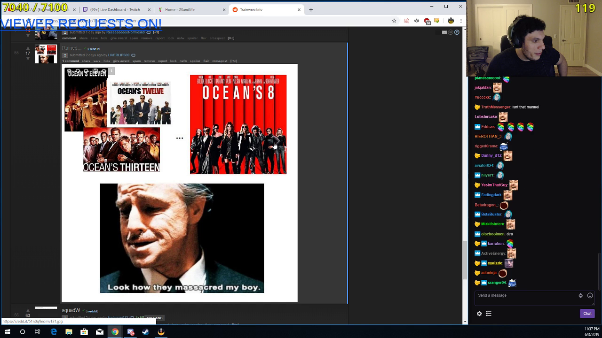Open the Chrome profile avatar
The image size is (602, 338).
pyautogui.click(x=451, y=21)
